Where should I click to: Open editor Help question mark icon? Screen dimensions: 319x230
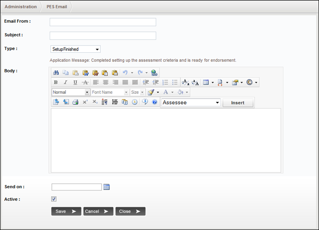[x=154, y=102]
